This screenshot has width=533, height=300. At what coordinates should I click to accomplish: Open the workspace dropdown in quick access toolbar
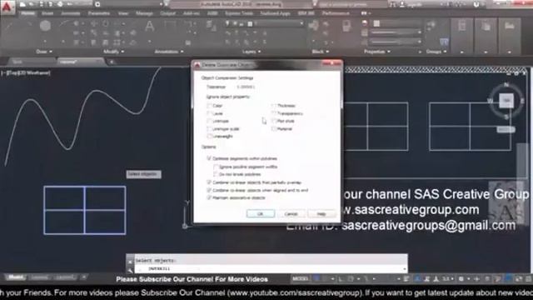129,4
